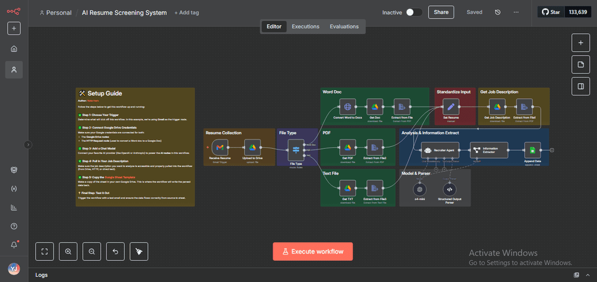The height and width of the screenshot is (282, 597).
Task: Select the Information Extractor node
Action: coord(489,150)
